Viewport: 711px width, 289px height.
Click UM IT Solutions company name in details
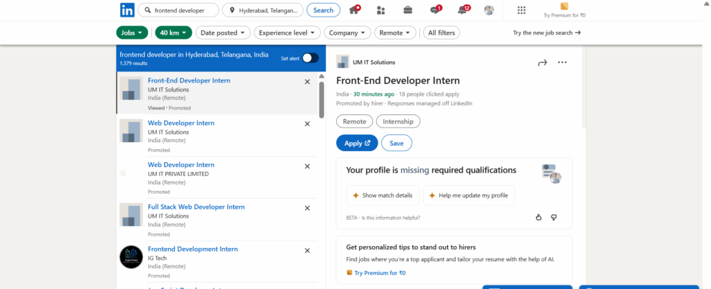(x=374, y=62)
